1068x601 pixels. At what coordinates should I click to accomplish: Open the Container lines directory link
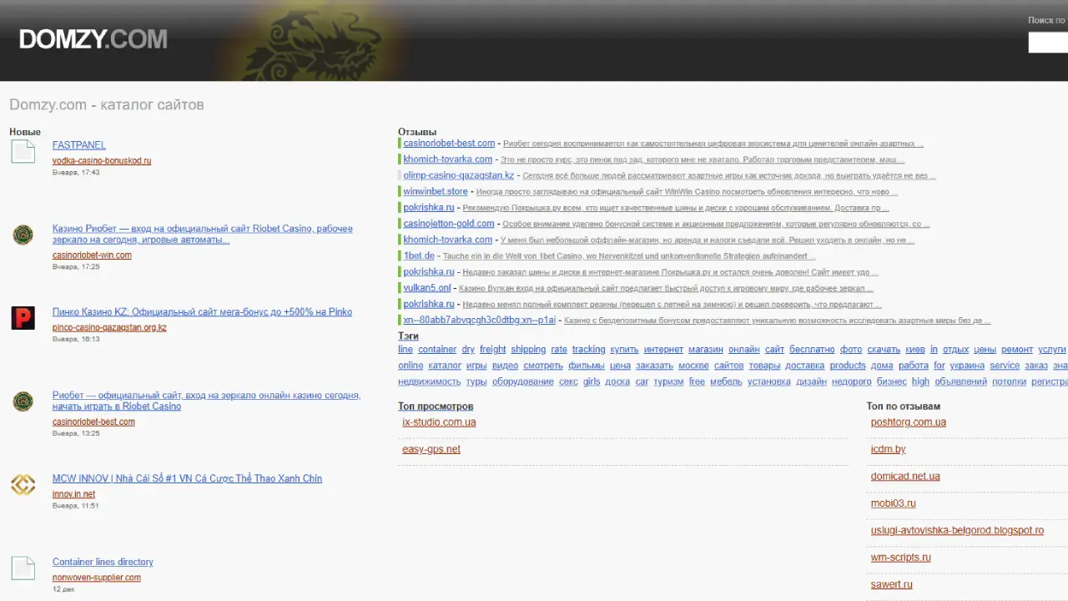pos(103,563)
